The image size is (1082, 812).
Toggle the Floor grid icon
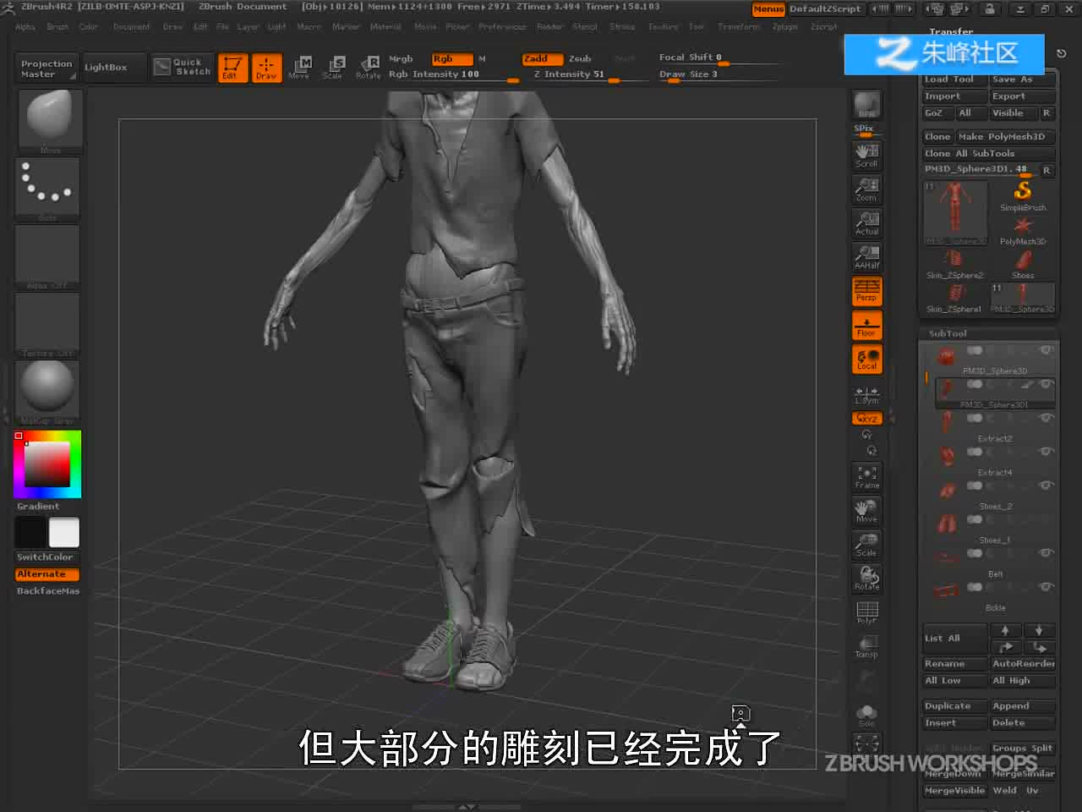click(866, 326)
